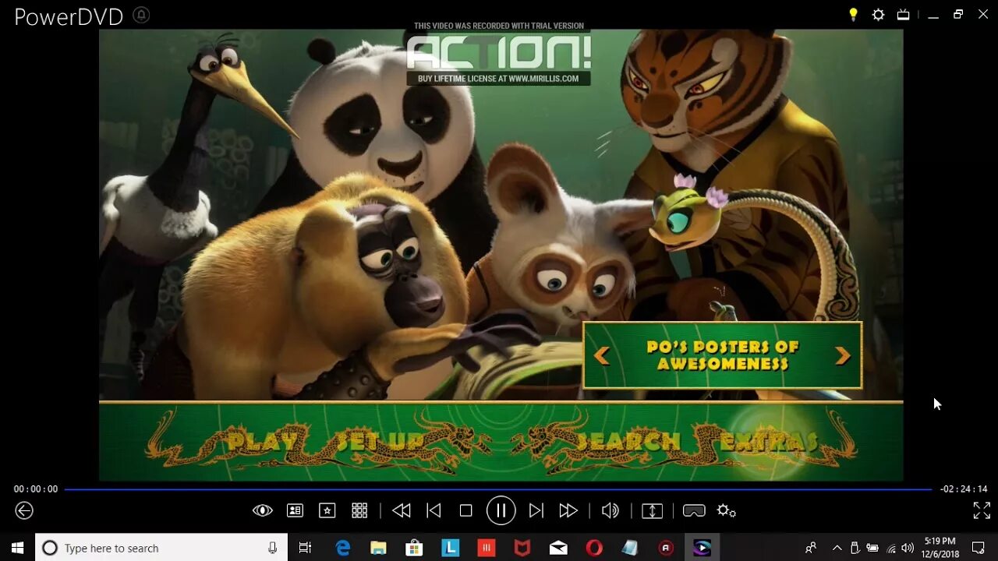Click the remaining time -02:24:14
Viewport: 998px width, 561px height.
pos(964,489)
